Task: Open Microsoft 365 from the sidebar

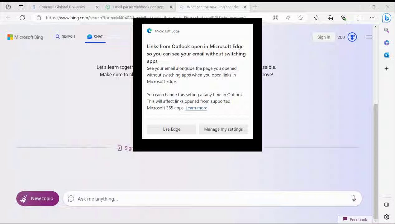Action: [x=387, y=43]
